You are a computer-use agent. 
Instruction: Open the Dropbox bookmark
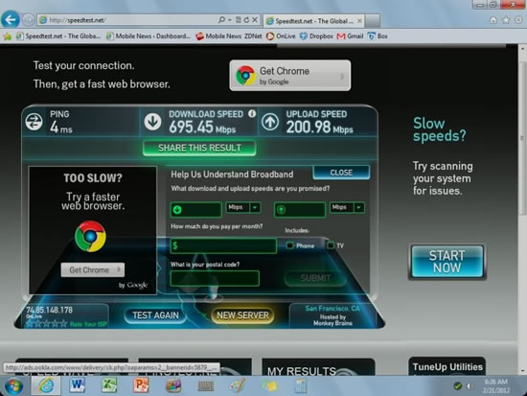[x=316, y=36]
